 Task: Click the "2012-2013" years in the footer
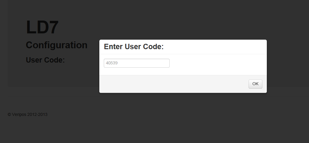pyautogui.click(x=37, y=114)
